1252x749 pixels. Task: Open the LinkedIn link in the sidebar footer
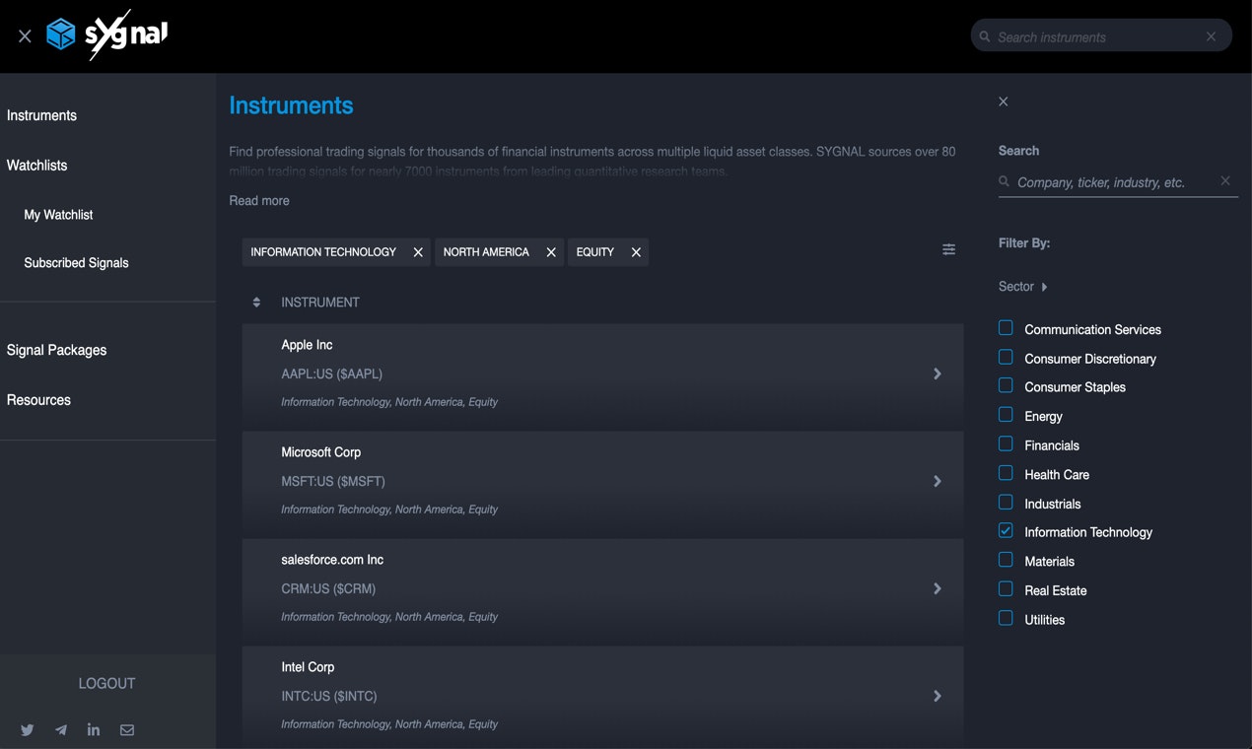click(94, 730)
